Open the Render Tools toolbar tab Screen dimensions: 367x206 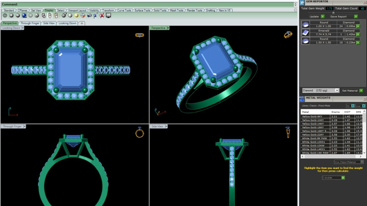195,10
